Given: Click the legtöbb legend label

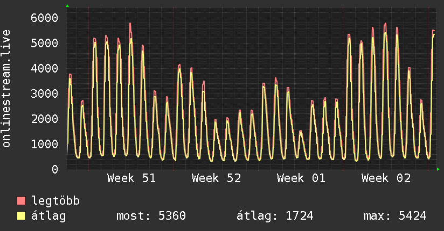Looking at the screenshot, I should tap(55, 201).
